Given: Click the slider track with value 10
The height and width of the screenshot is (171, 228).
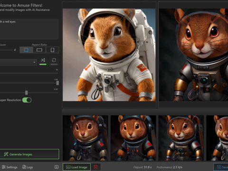Looking at the screenshot, I should click(29, 73).
